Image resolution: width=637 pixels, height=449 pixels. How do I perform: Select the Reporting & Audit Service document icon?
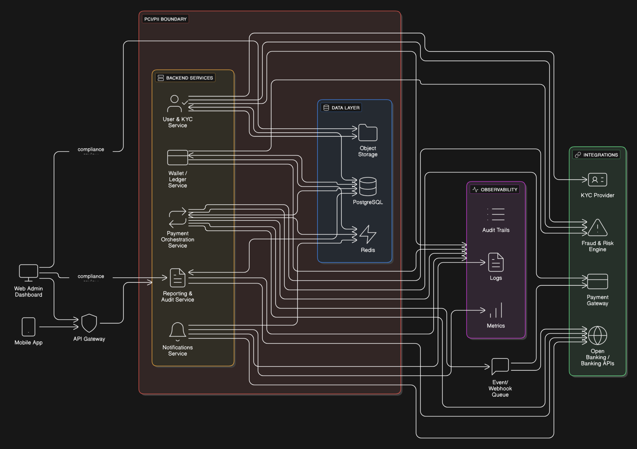point(177,278)
